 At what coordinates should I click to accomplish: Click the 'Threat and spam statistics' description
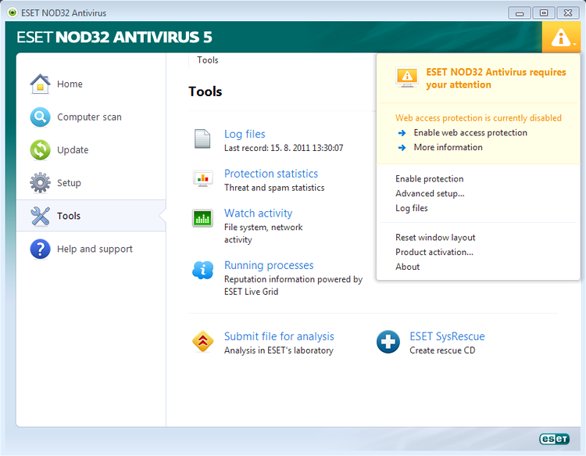[274, 188]
